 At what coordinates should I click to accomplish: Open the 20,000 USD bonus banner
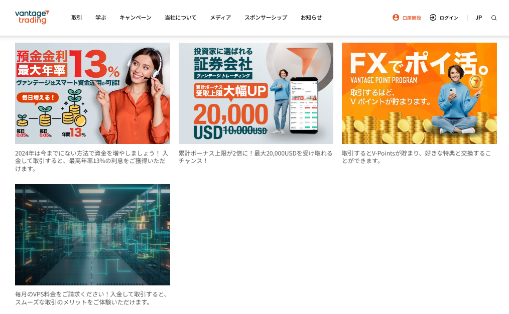[x=256, y=93]
